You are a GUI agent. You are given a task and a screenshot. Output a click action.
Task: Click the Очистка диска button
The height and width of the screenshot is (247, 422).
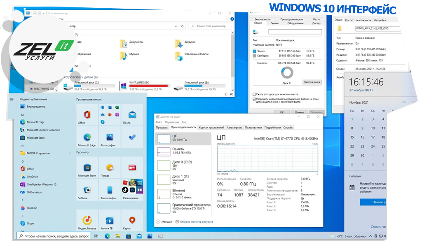point(312,82)
